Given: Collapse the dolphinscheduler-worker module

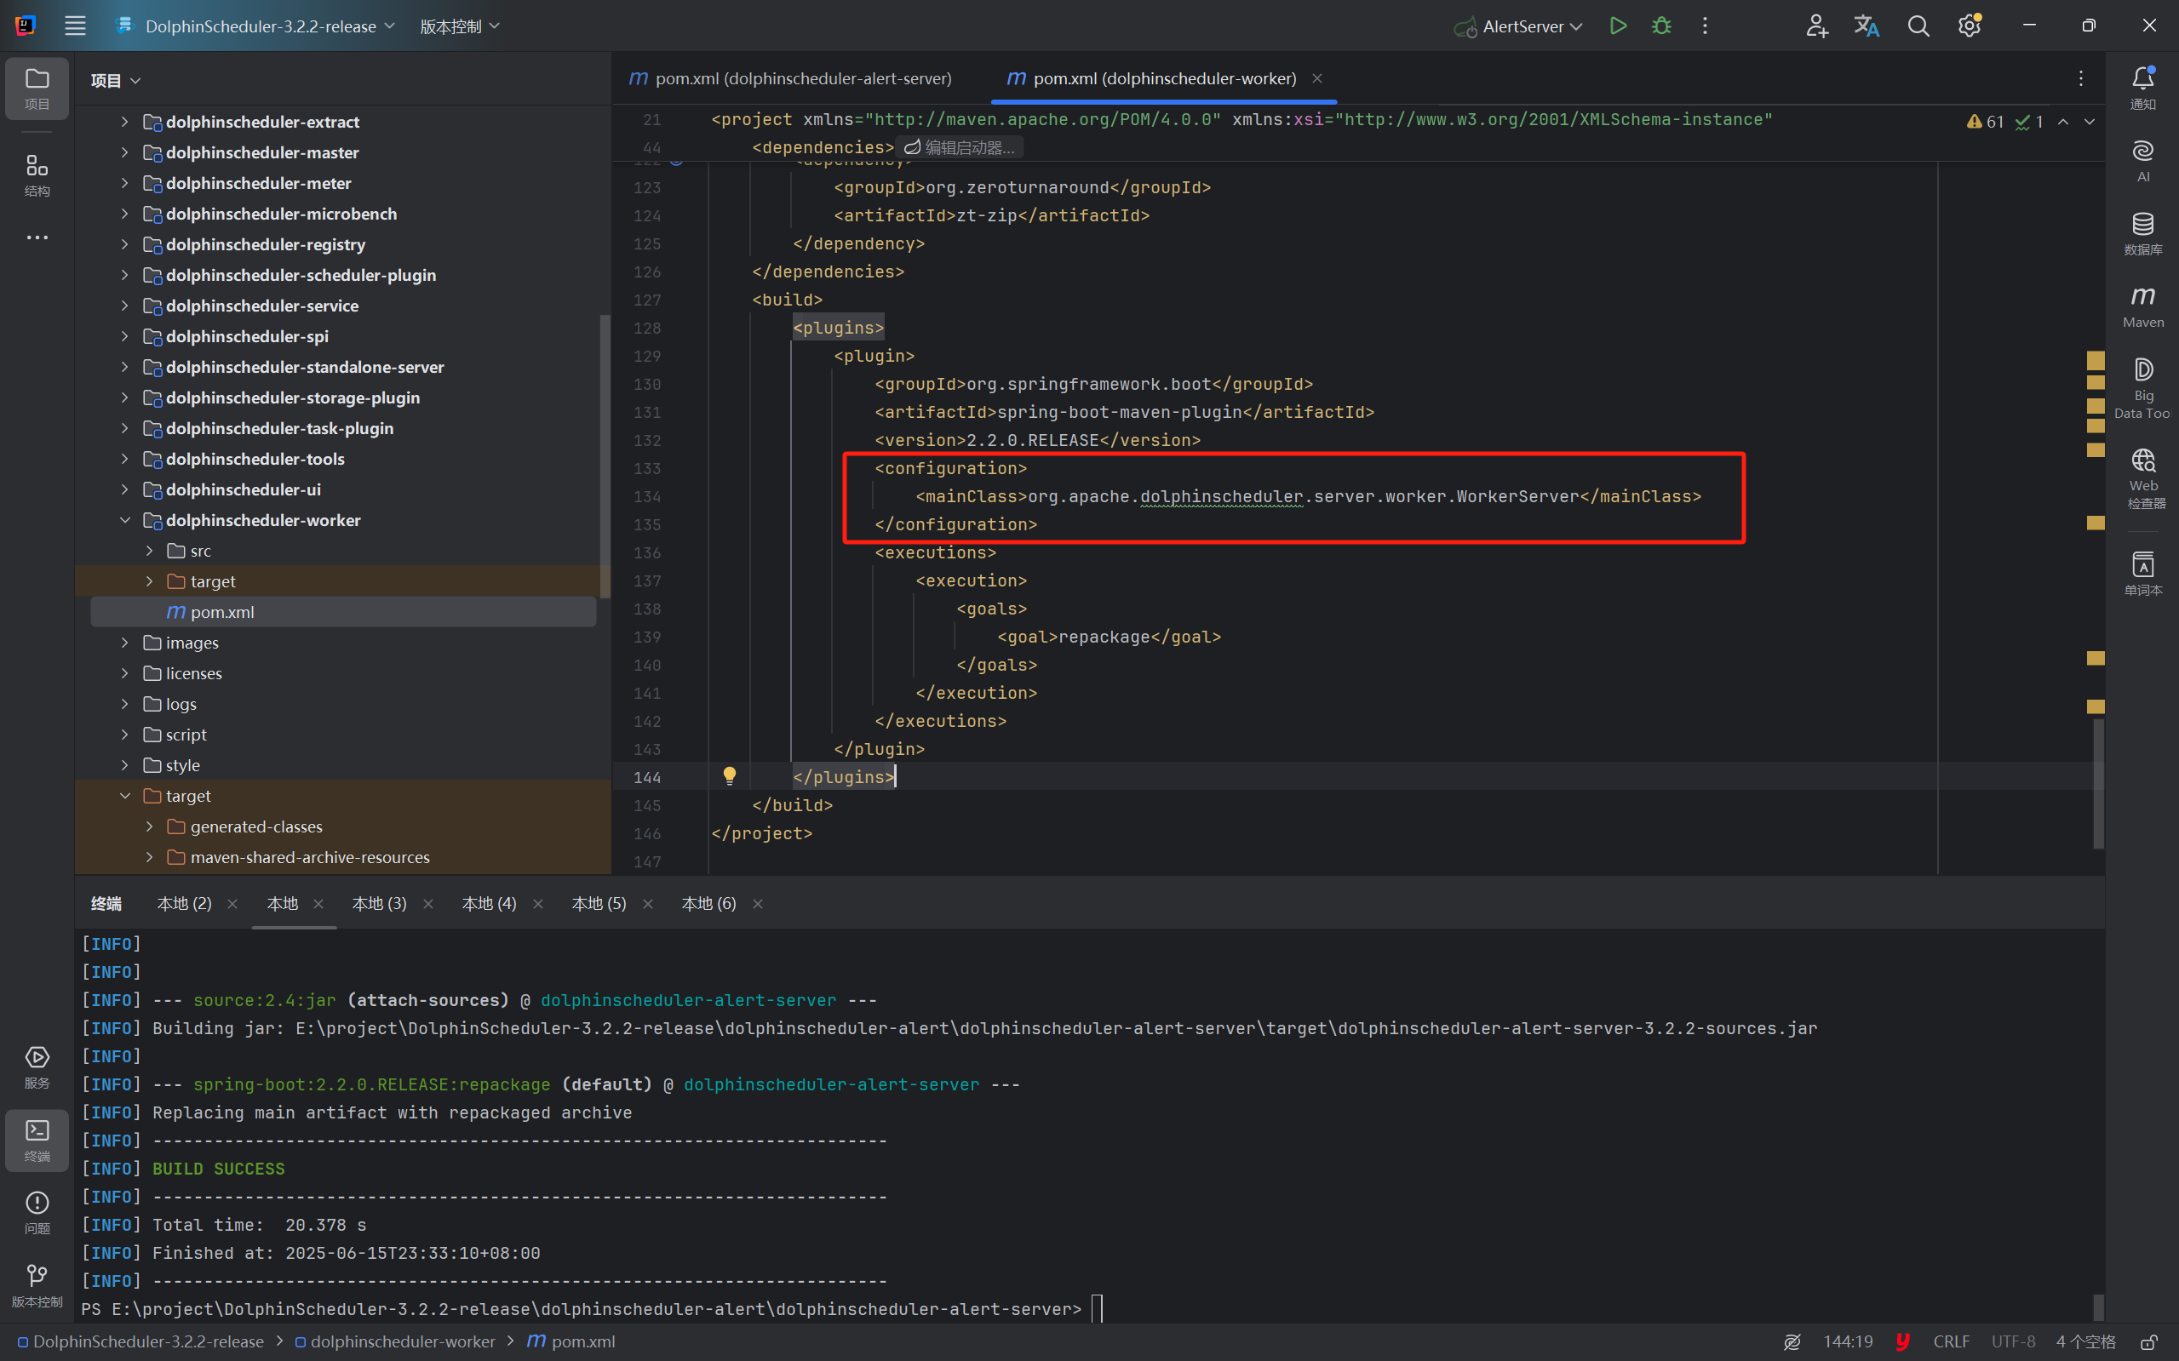Looking at the screenshot, I should coord(125,520).
